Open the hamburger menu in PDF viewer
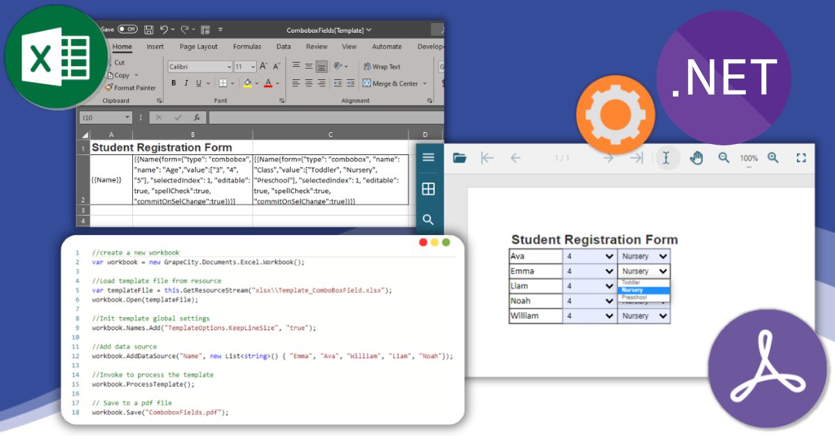This screenshot has height=436, width=835. (428, 157)
